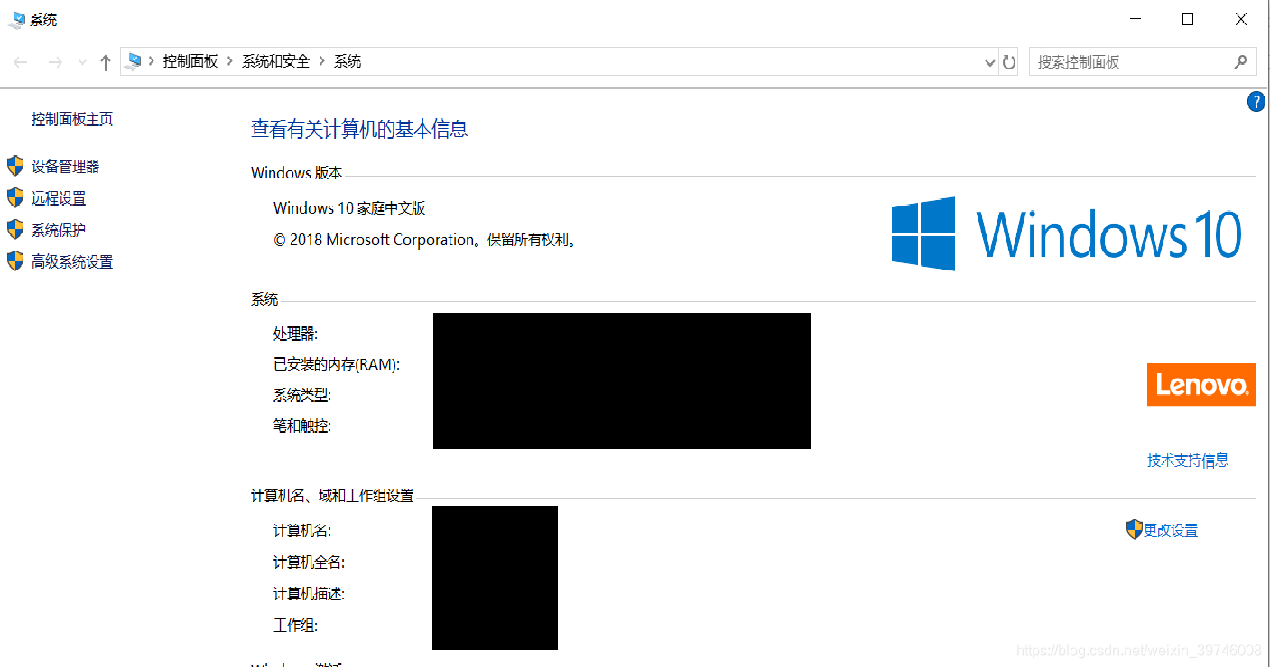Refresh the page with the refresh button
This screenshot has width=1270, height=667.
pos(1009,62)
